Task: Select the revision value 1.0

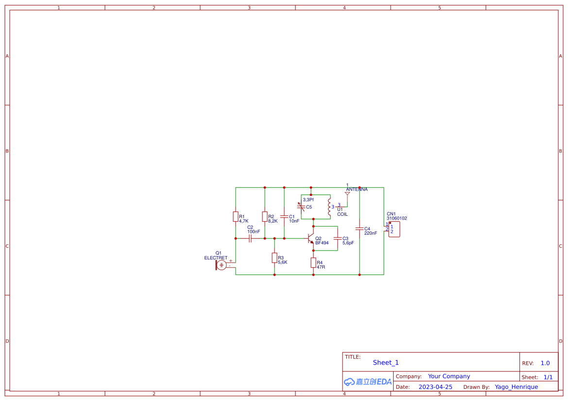Action: point(545,363)
